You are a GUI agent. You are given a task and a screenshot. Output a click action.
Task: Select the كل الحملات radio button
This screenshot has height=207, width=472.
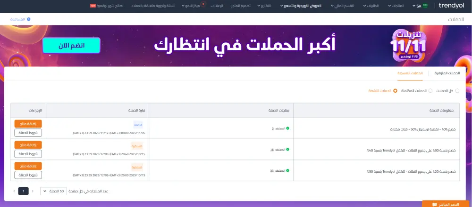(457, 91)
